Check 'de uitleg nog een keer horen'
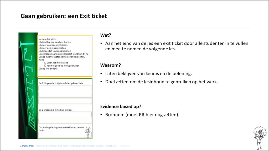Screen dimensions: 269x151 40,42
